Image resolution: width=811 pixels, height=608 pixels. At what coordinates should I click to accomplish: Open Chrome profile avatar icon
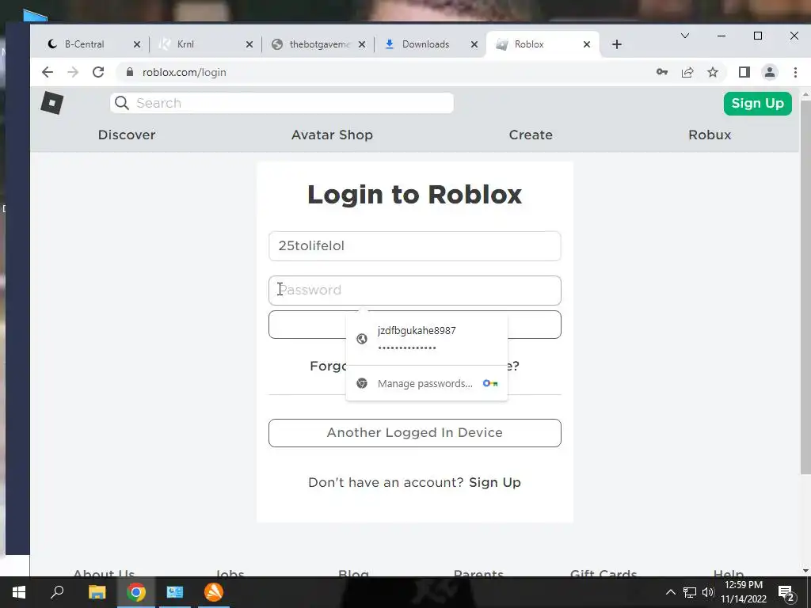(770, 72)
